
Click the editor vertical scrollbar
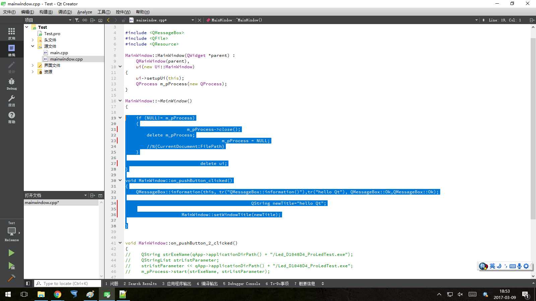pyautogui.click(x=533, y=129)
